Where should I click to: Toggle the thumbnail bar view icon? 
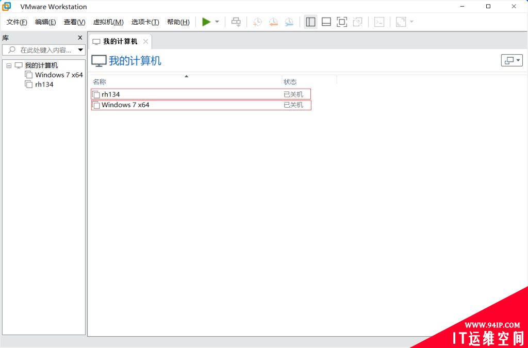(326, 22)
